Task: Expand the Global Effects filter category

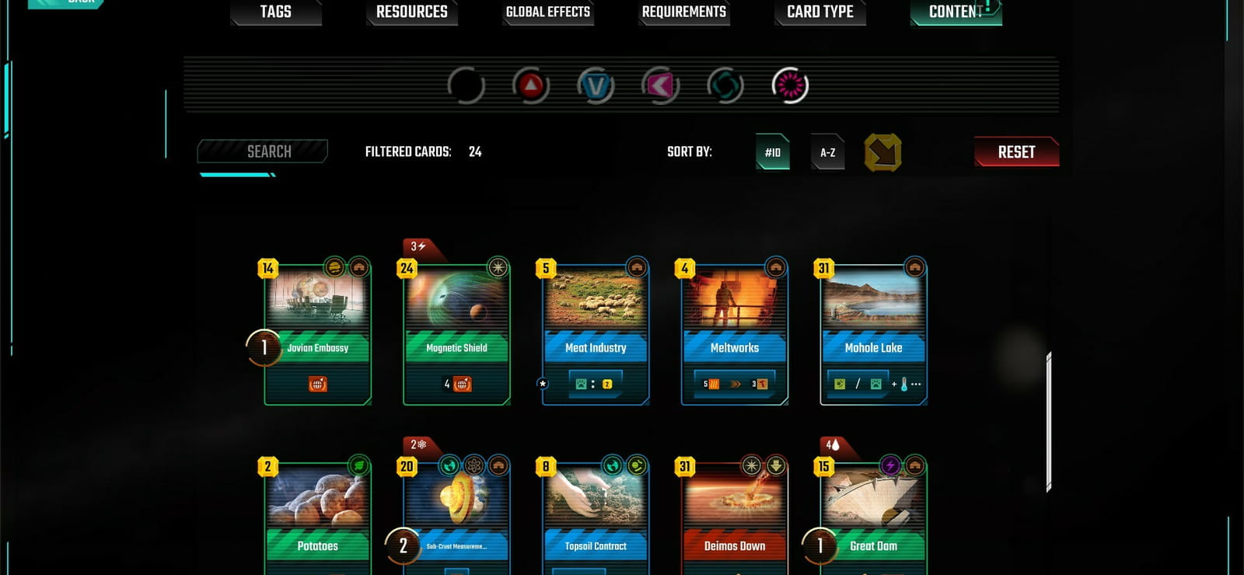Action: 548,12
